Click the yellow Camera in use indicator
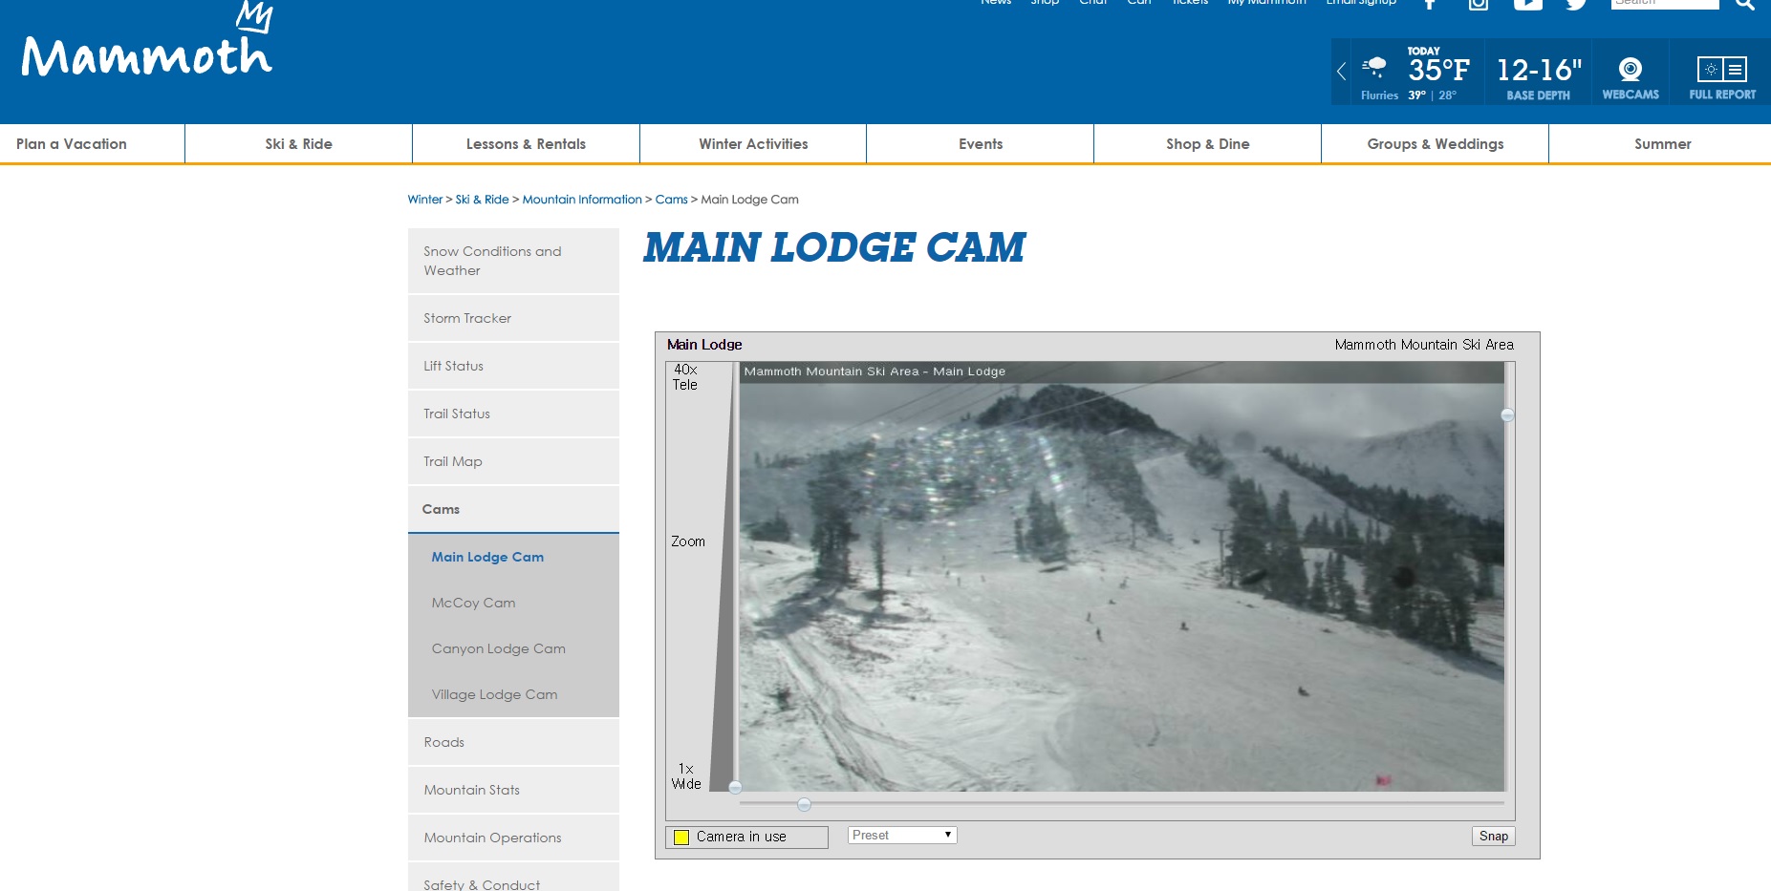Viewport: 1771px width, 891px height. pyautogui.click(x=681, y=838)
